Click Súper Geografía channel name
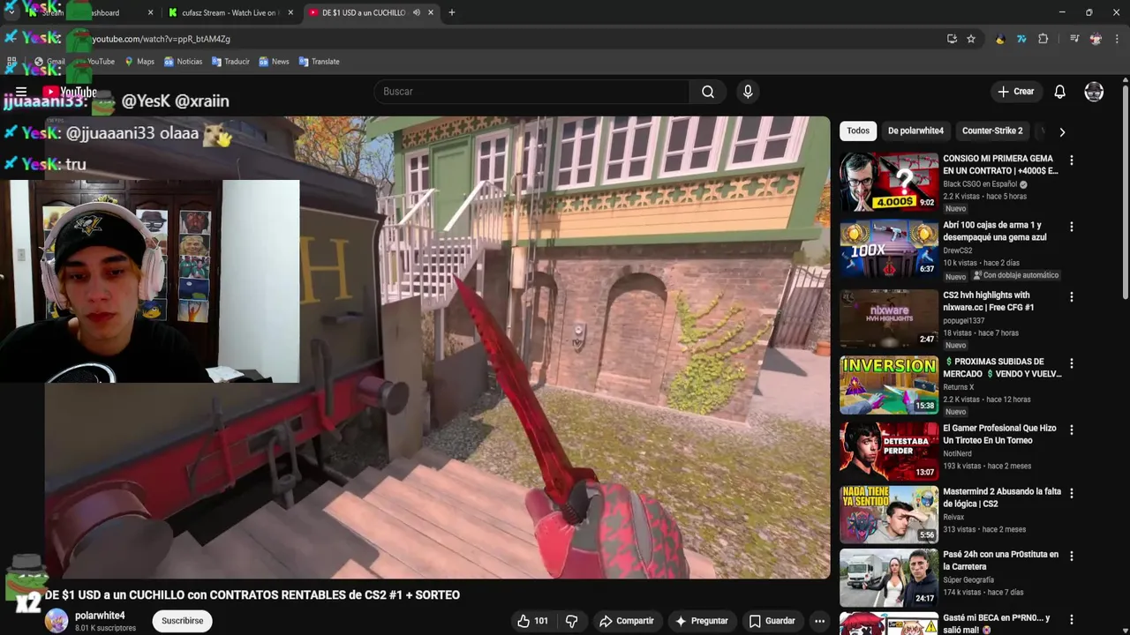 (968, 579)
